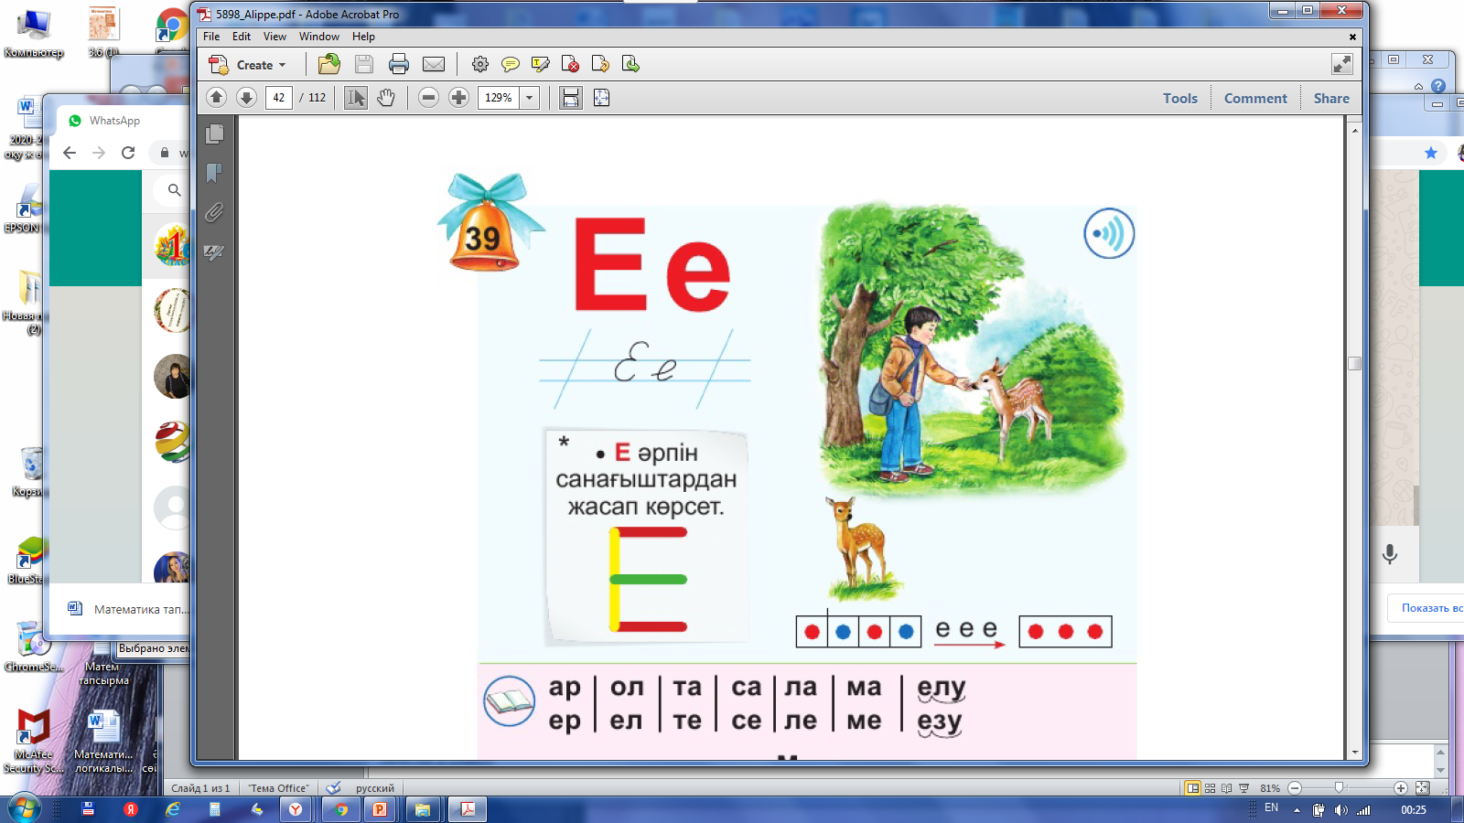
Task: Switch to PowerPoint on the taskbar
Action: click(x=380, y=809)
